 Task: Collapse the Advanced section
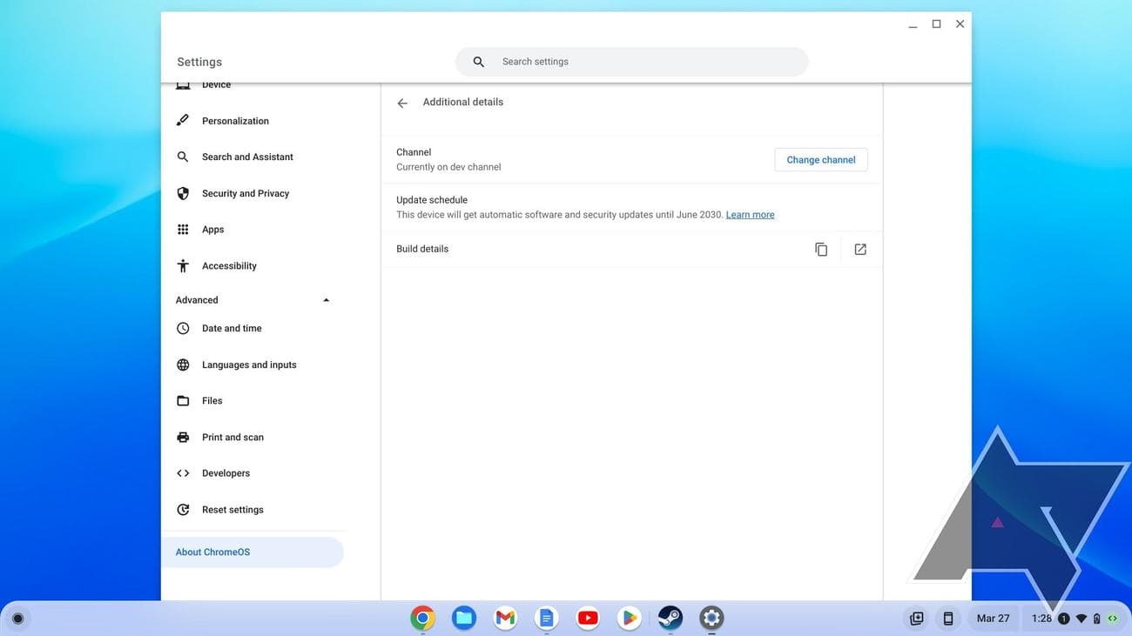point(325,298)
